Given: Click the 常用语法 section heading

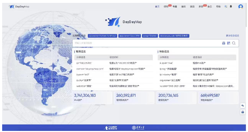Looking at the screenshot, I should [81, 51].
